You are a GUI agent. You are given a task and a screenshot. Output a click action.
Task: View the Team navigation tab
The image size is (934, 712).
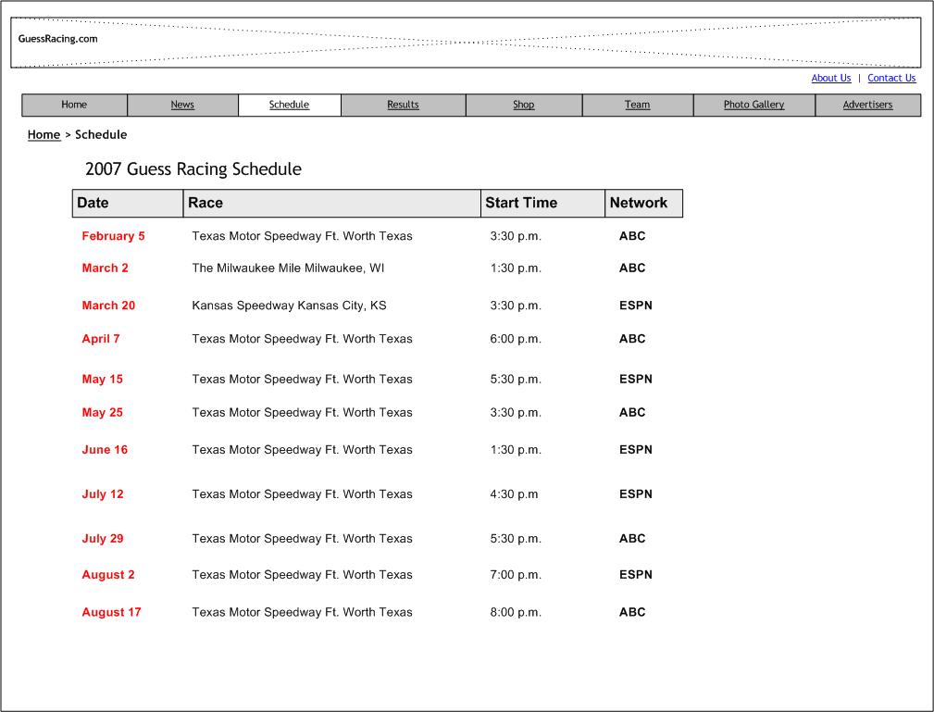[x=637, y=105]
